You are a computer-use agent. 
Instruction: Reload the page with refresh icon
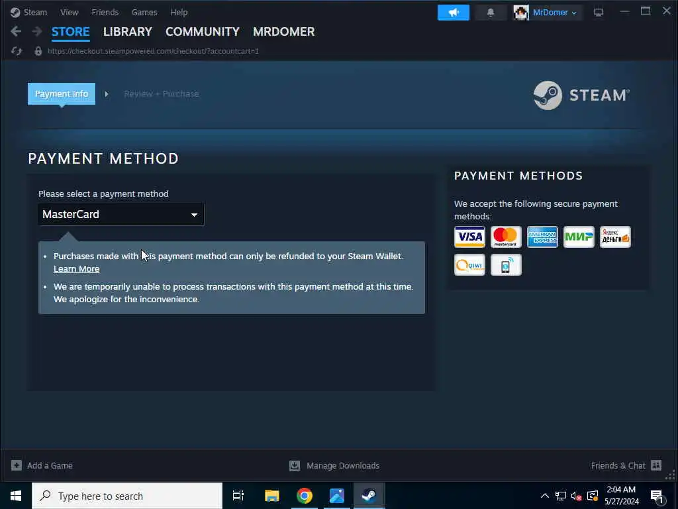coord(17,51)
